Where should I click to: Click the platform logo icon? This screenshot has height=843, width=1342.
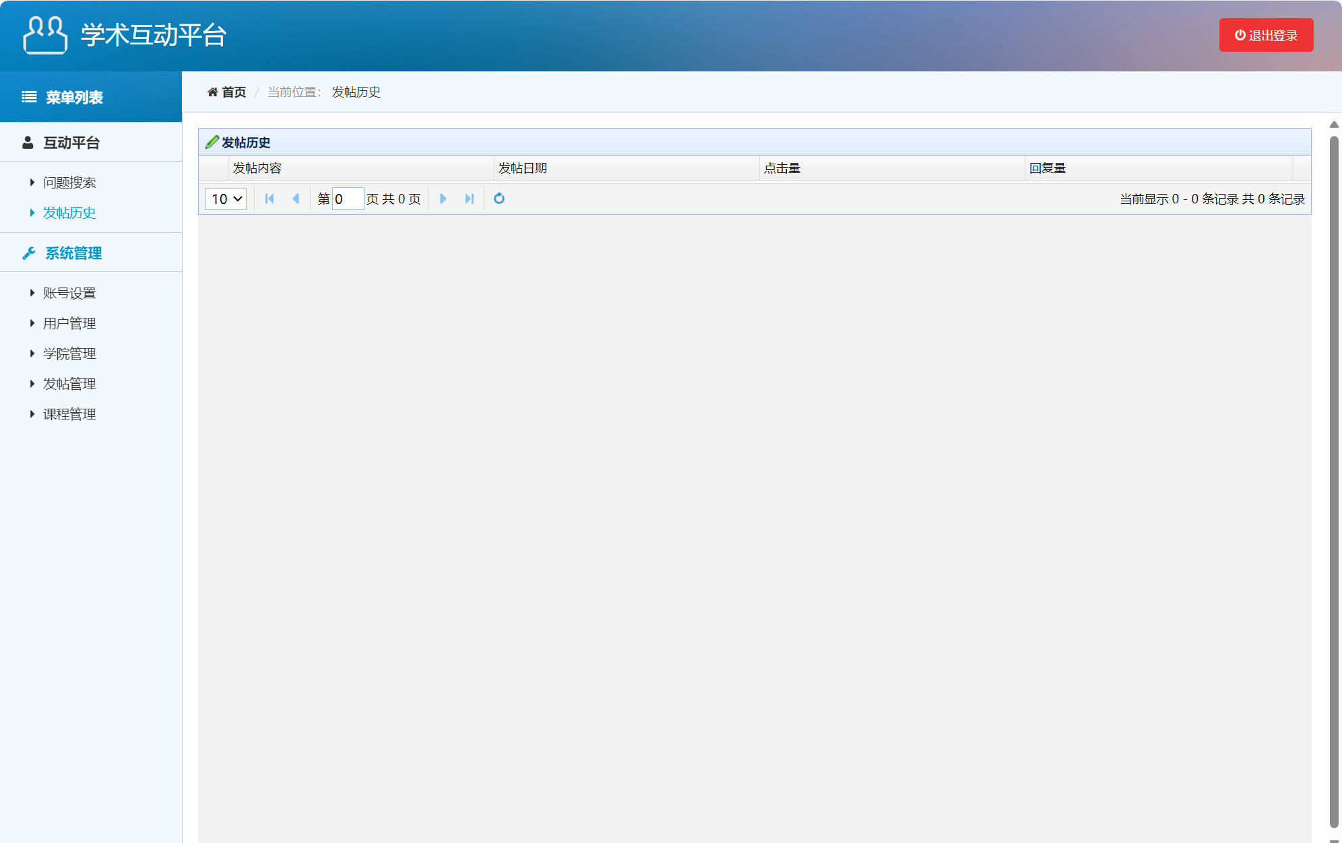(x=45, y=35)
